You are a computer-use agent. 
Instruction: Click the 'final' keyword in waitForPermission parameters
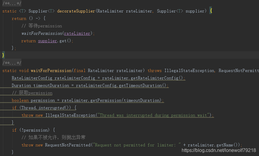79,71
